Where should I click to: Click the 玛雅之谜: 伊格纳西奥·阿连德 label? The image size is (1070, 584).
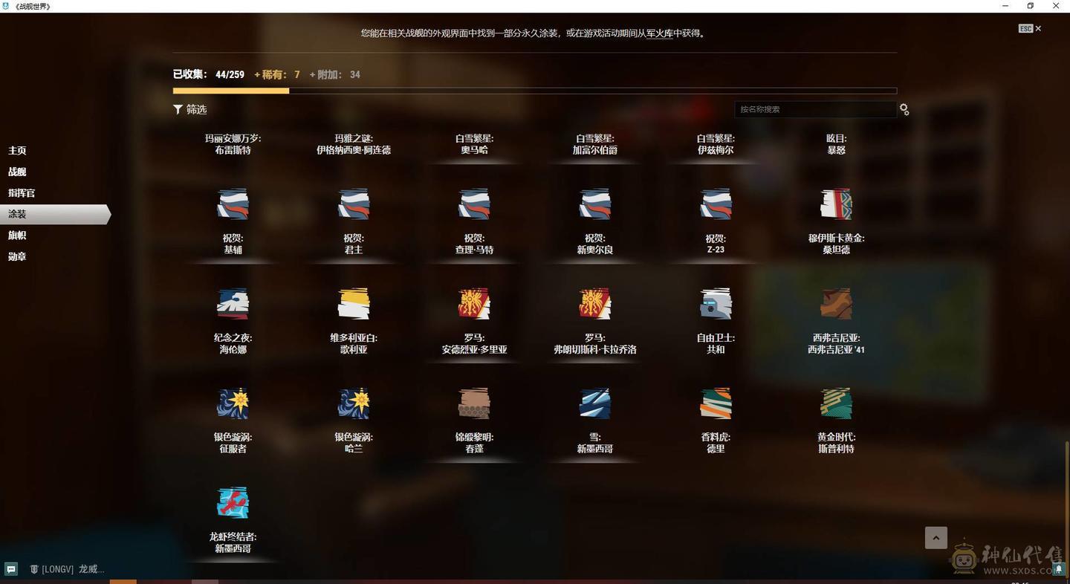[354, 144]
